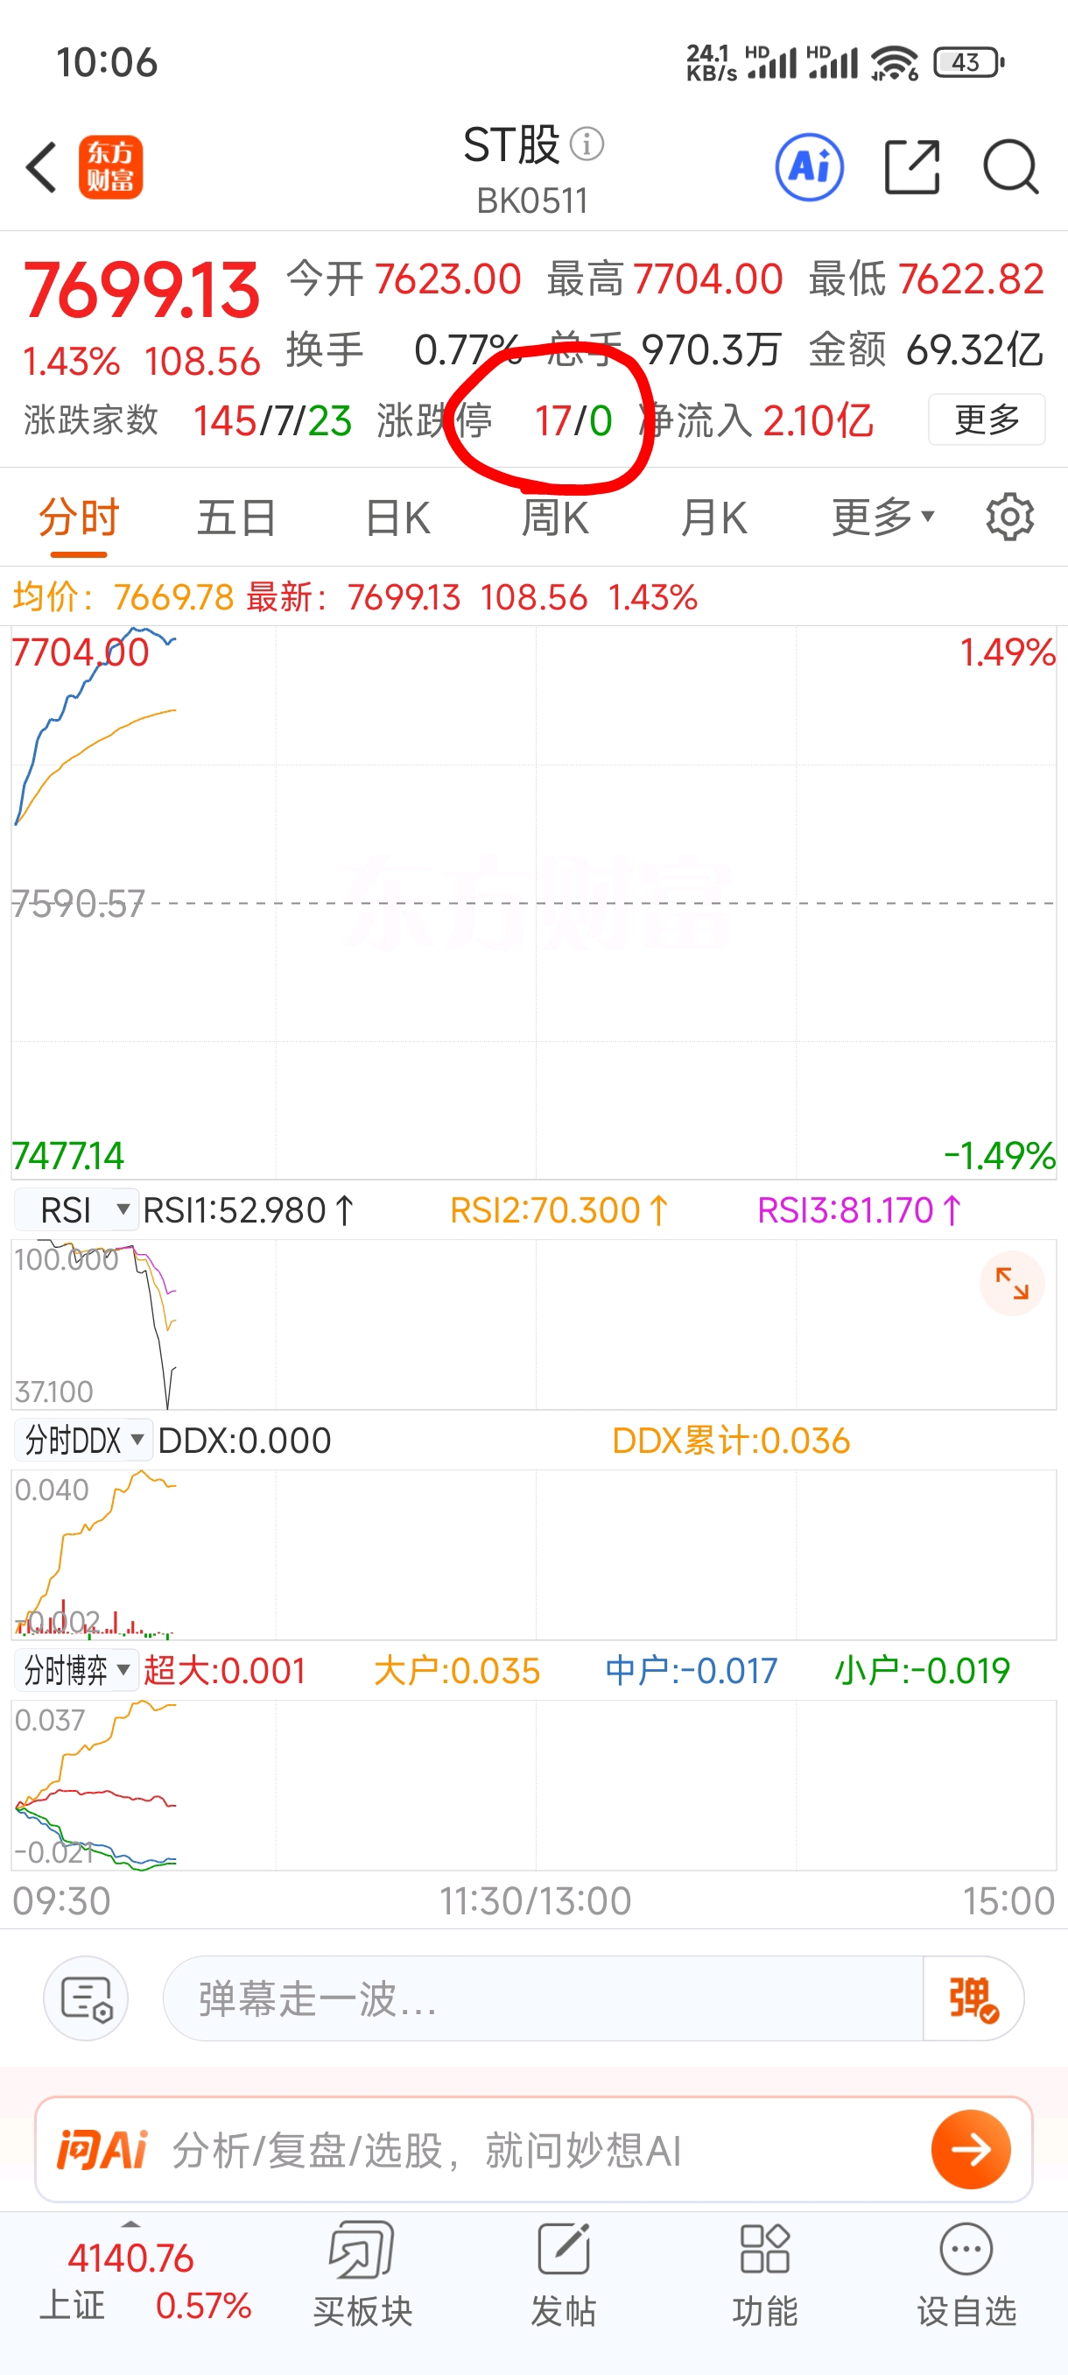
Task: Tap the 更多 button for more data
Action: coord(986,420)
